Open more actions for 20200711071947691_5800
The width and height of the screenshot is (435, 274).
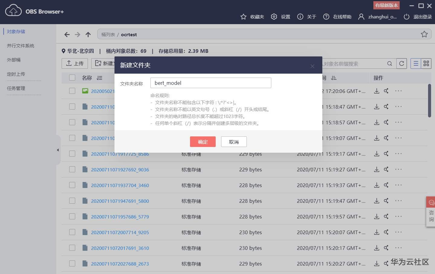398,201
